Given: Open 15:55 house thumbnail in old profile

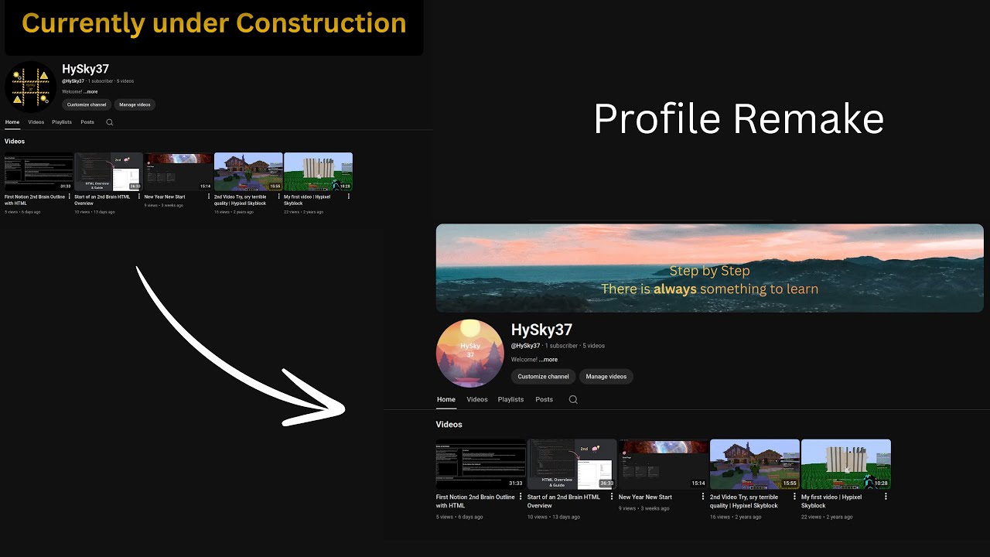Looking at the screenshot, I should tap(248, 172).
